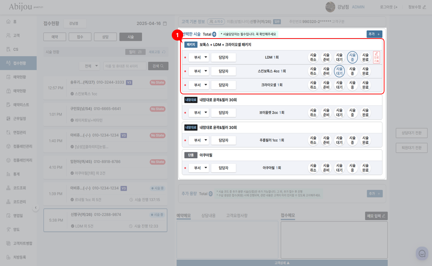The height and width of the screenshot is (266, 432).
Task: Open the CS sidebar icon
Action: coord(8,49)
